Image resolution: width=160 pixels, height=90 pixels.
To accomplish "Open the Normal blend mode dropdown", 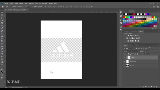I will pyautogui.click(x=131, y=51).
